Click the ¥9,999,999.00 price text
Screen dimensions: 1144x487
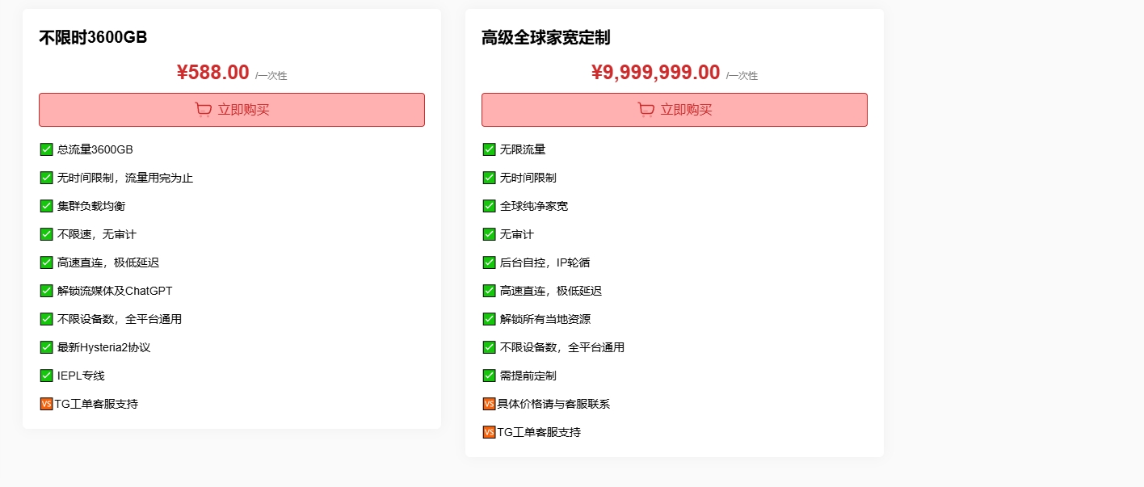click(655, 73)
